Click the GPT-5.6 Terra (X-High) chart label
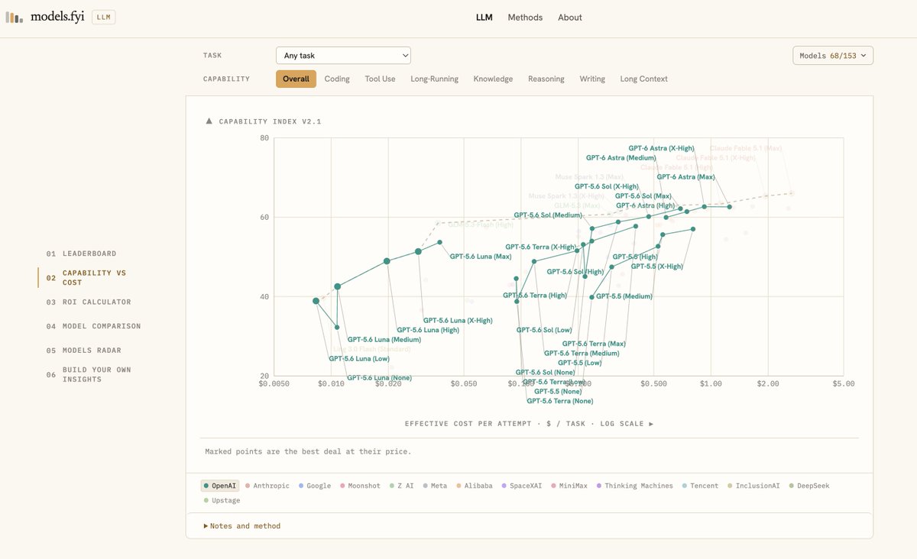917x559 pixels. (541, 247)
